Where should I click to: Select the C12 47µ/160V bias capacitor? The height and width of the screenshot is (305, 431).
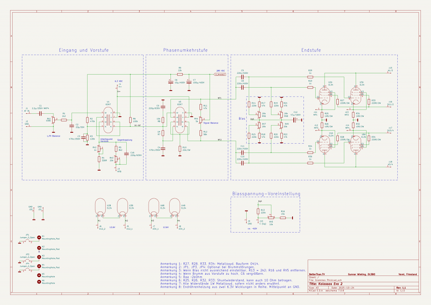[x=295, y=119]
